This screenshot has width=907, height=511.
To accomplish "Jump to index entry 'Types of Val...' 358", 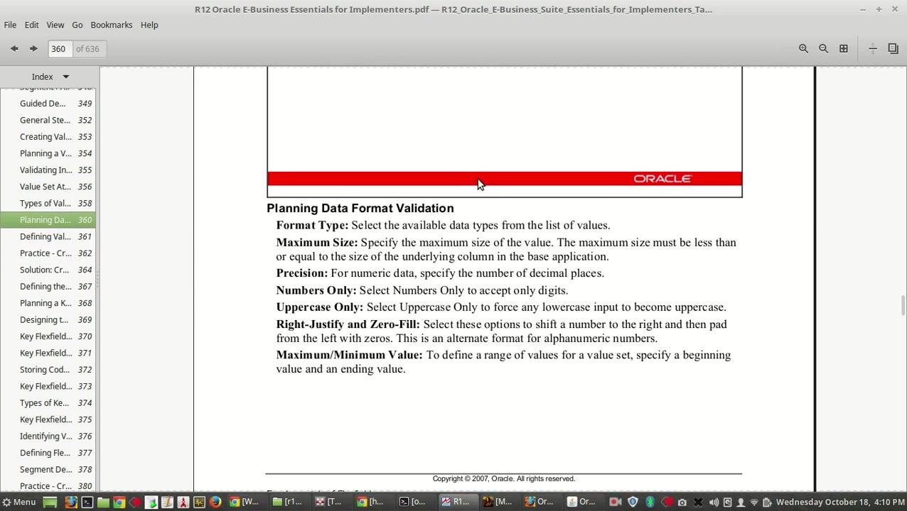I will 48,204.
